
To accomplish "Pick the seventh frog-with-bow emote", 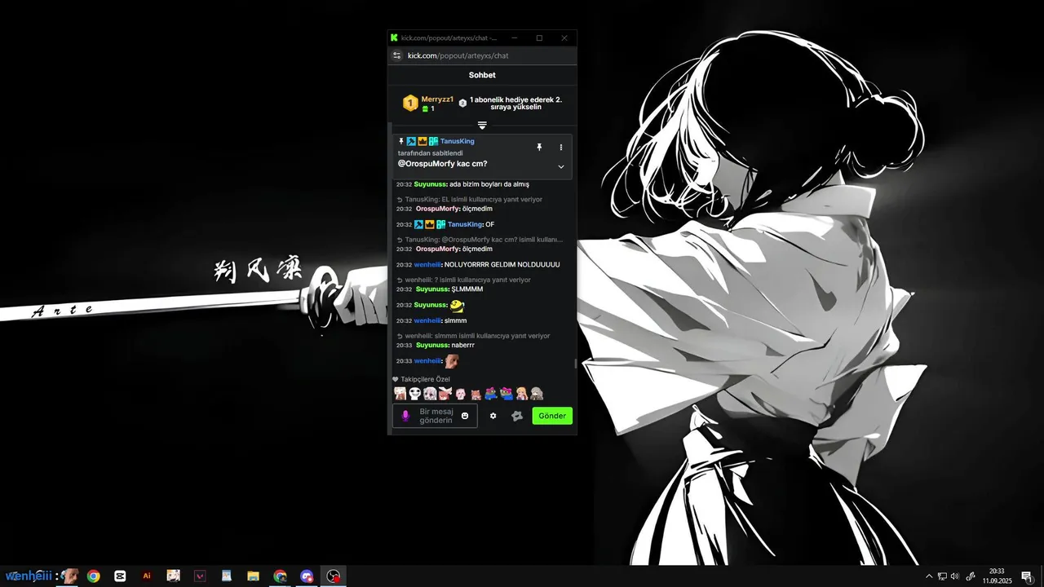I will [x=491, y=394].
